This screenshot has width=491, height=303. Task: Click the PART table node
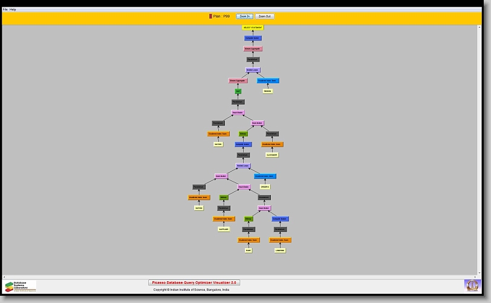249,250
